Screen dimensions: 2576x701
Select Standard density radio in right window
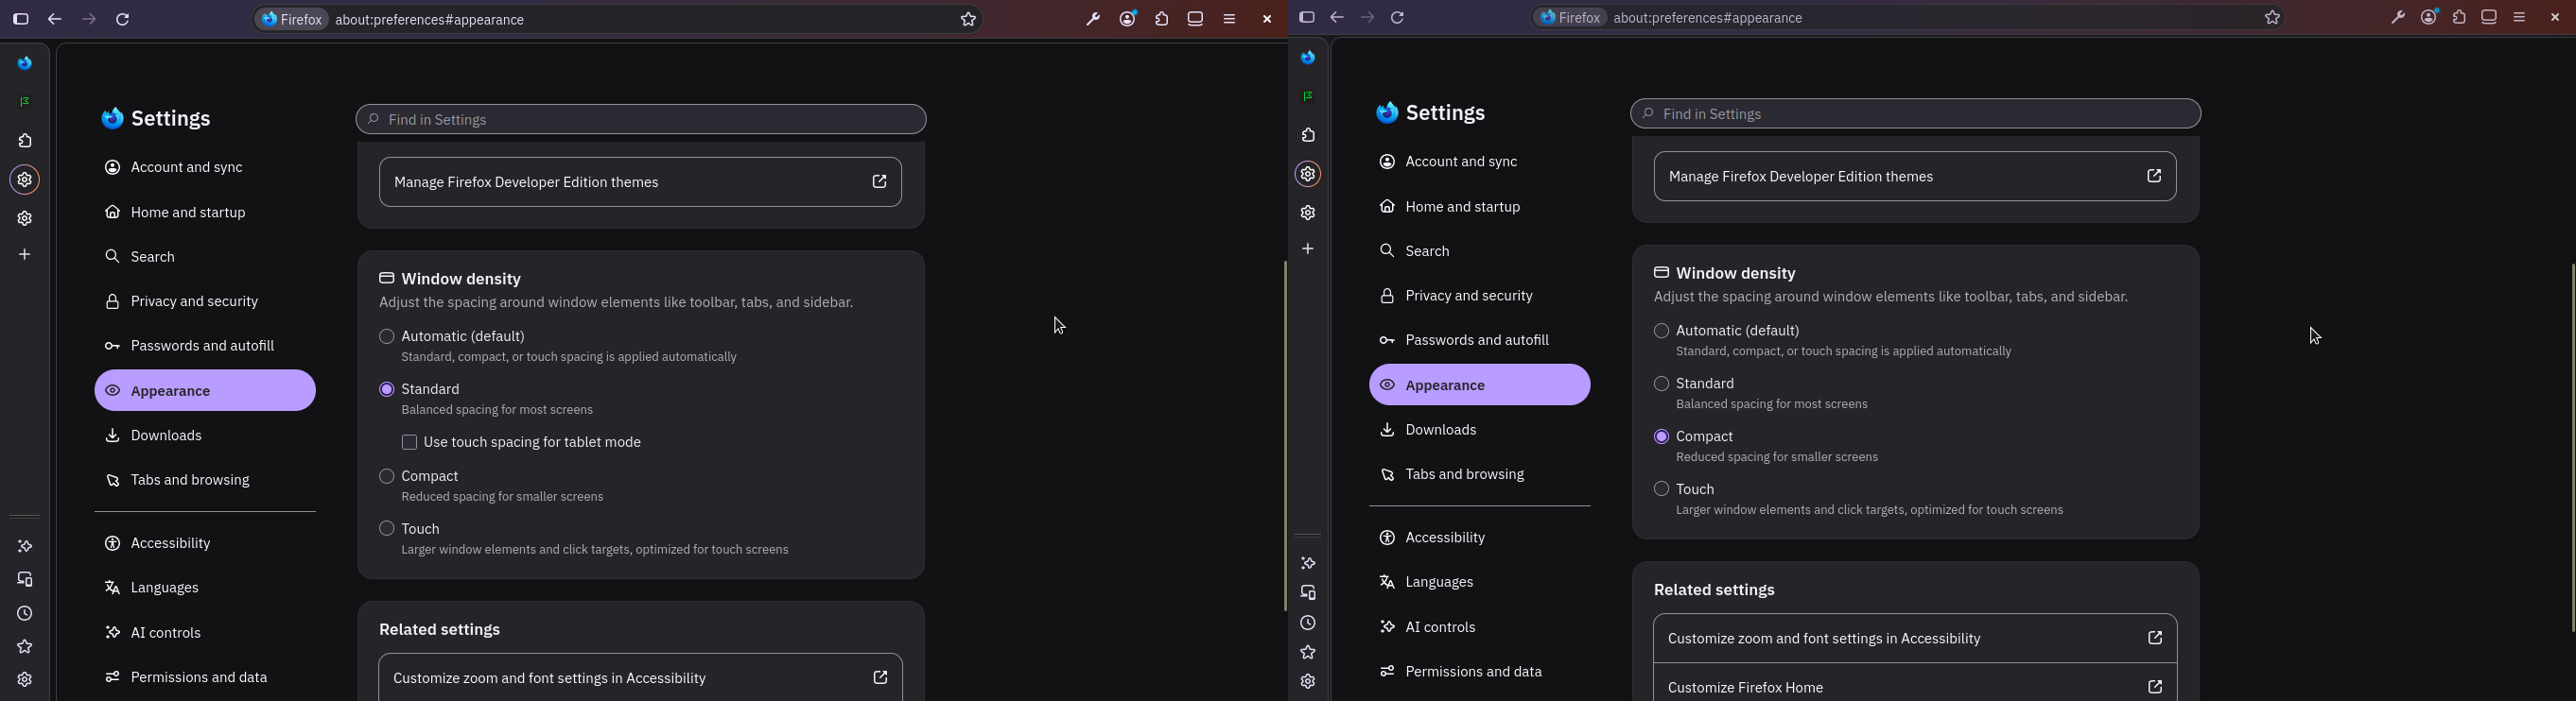(1661, 384)
